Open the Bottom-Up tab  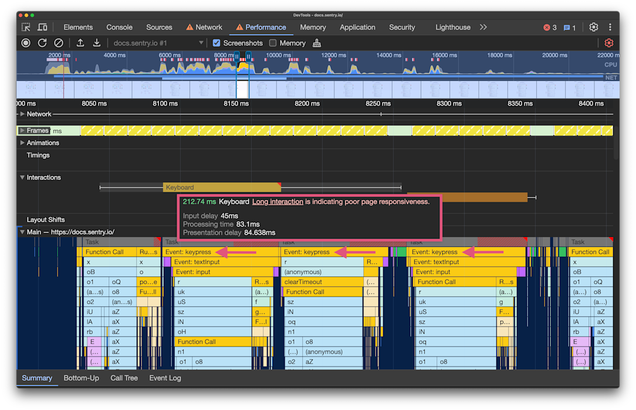pyautogui.click(x=81, y=378)
